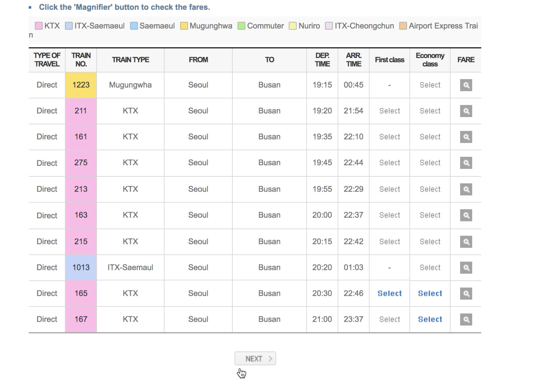
Task: Click the magnifier for train 163
Action: [466, 215]
